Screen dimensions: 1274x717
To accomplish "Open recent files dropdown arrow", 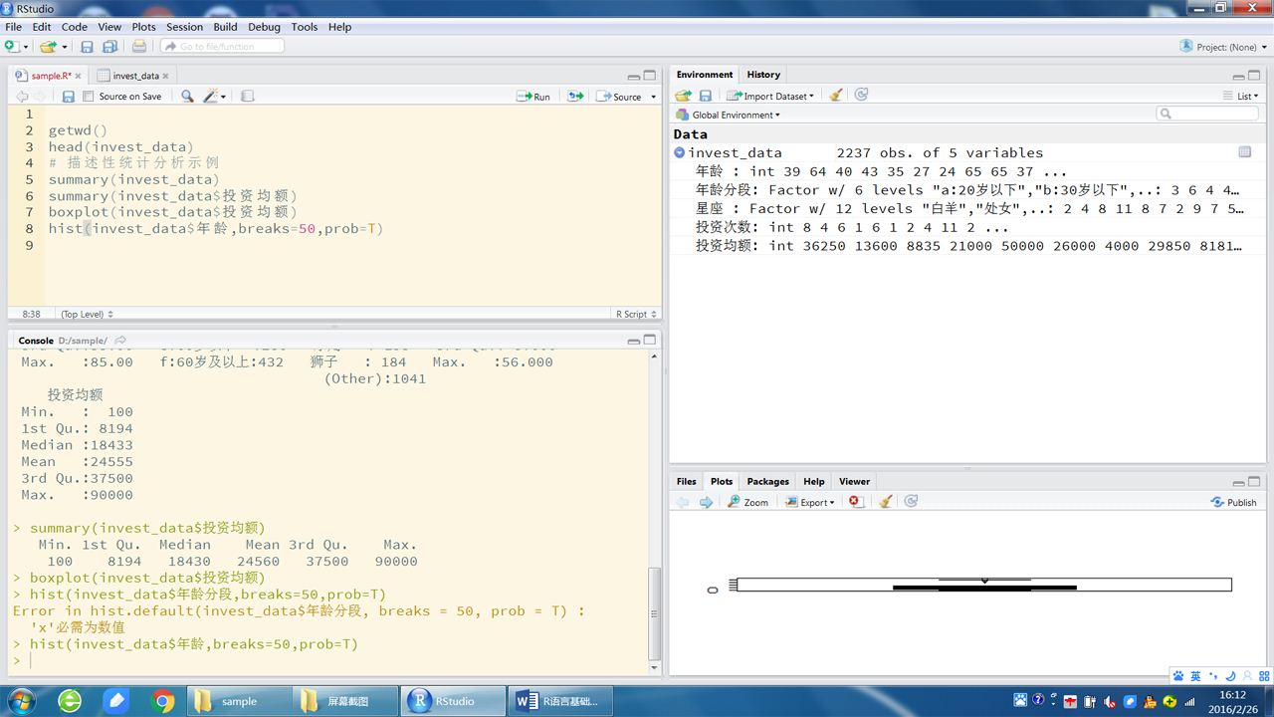I will tap(65, 47).
